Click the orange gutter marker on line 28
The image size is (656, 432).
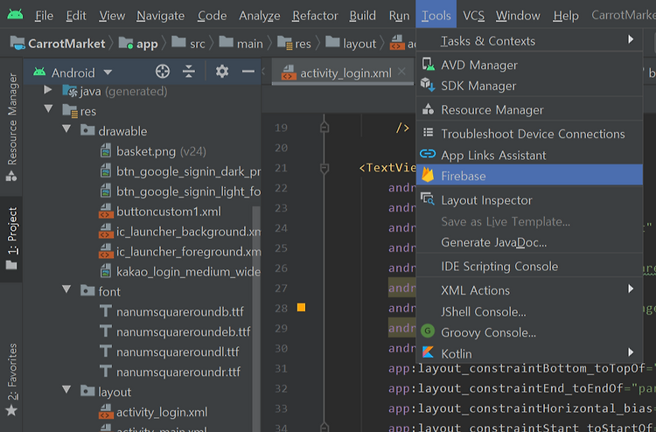(x=301, y=307)
